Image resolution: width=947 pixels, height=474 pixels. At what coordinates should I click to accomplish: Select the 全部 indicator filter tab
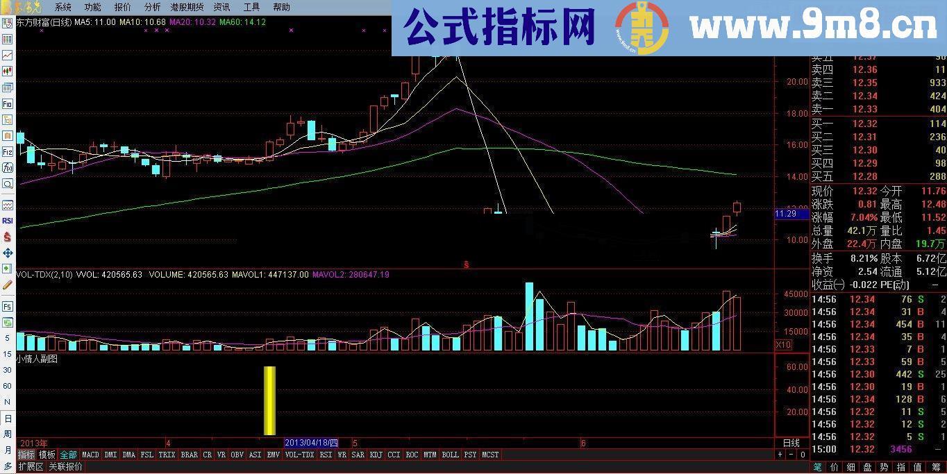click(68, 455)
